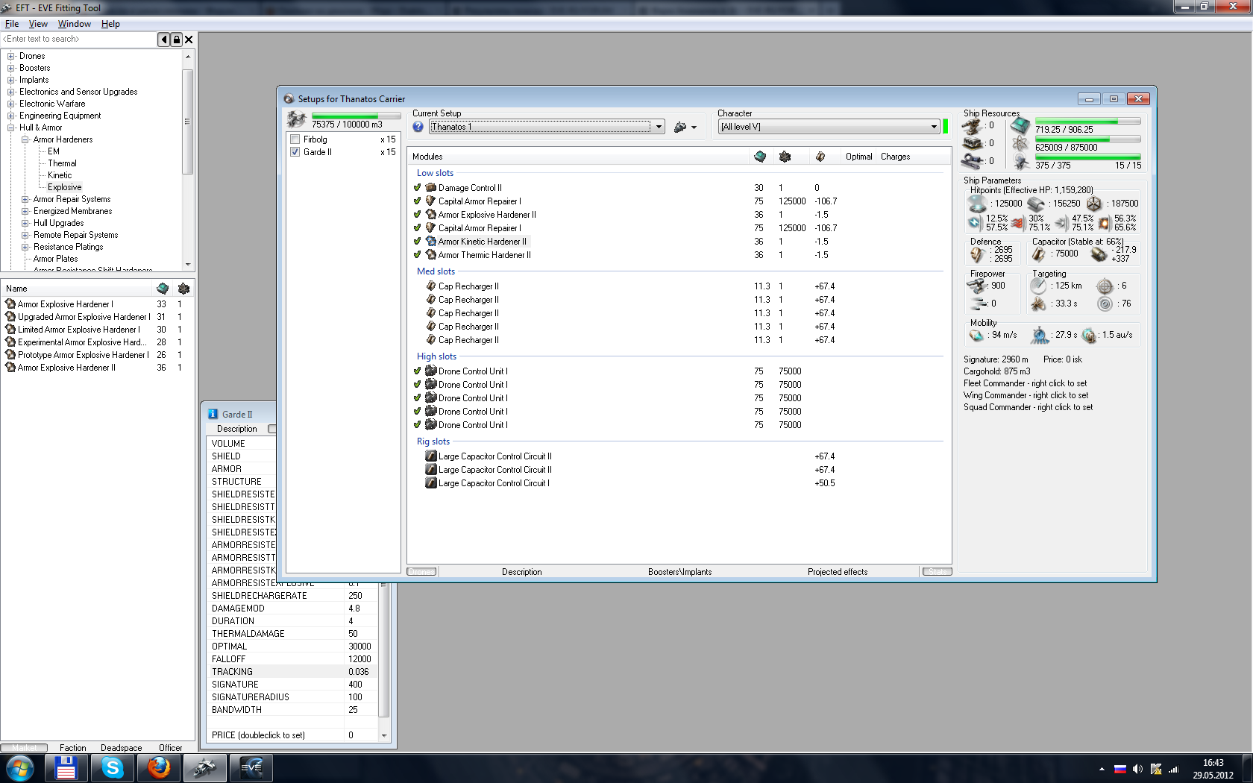Clear the search with the X icon
The height and width of the screenshot is (783, 1253).
(189, 40)
